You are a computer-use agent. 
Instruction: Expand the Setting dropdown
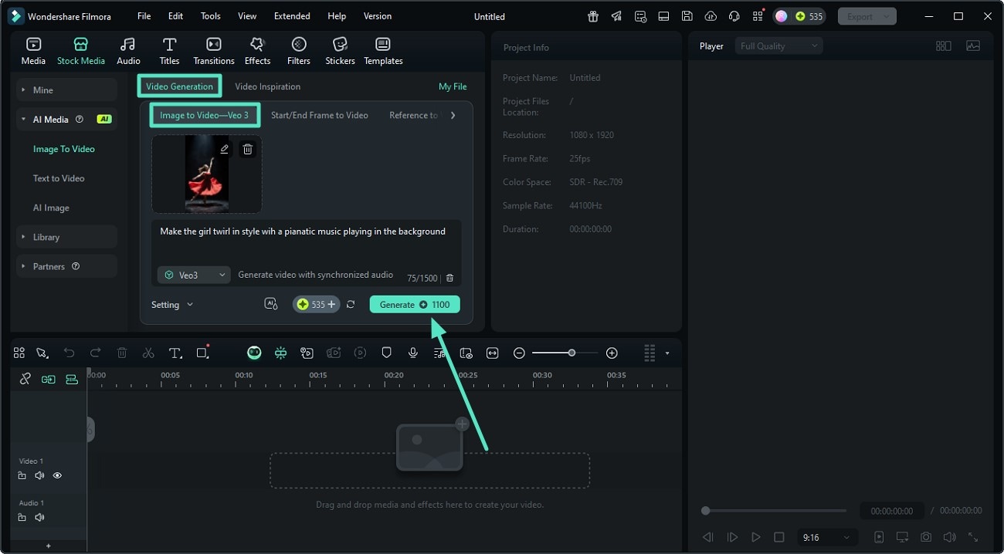pyautogui.click(x=172, y=305)
